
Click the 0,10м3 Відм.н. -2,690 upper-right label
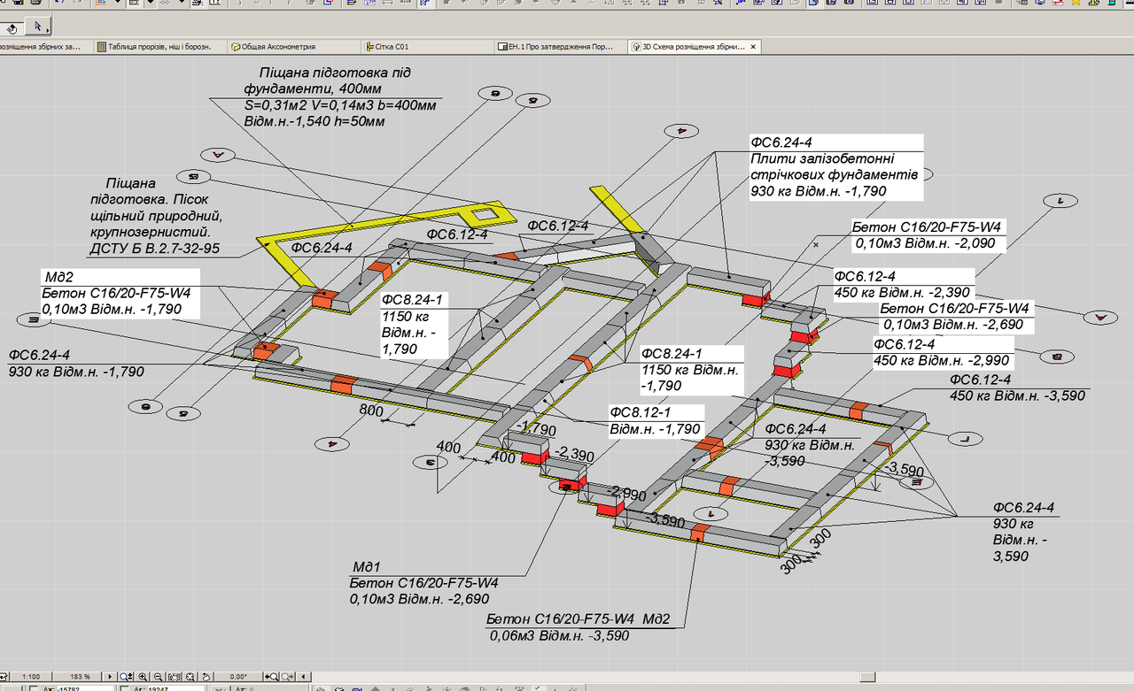point(953,325)
